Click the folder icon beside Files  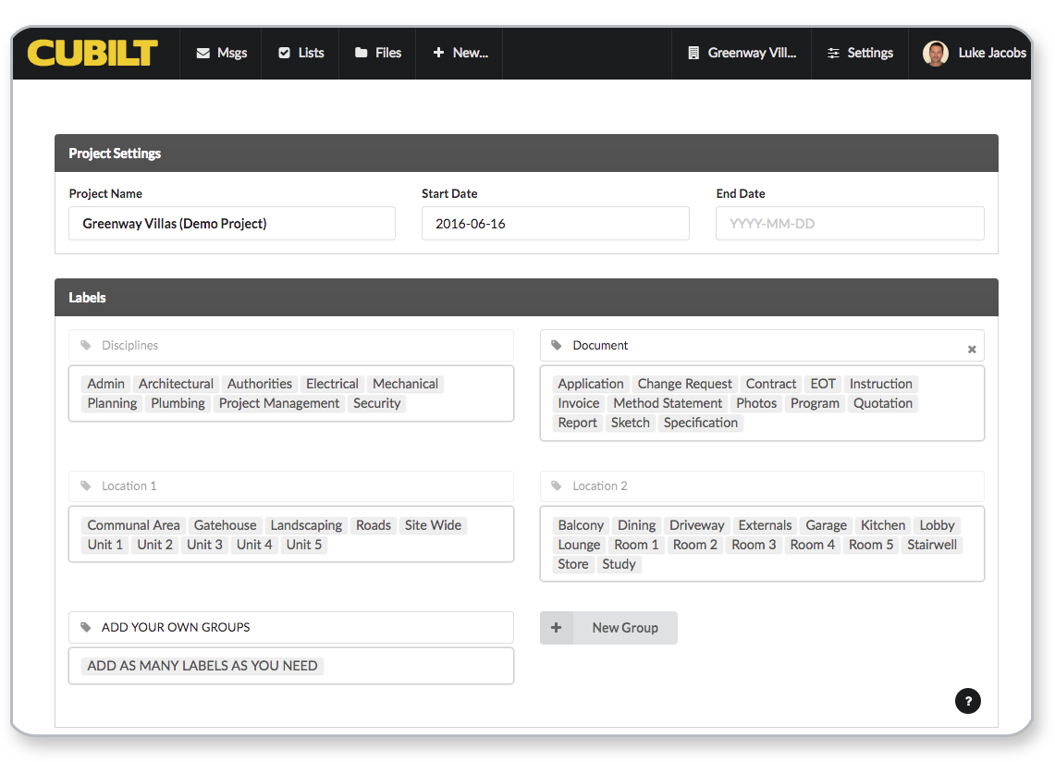[361, 53]
